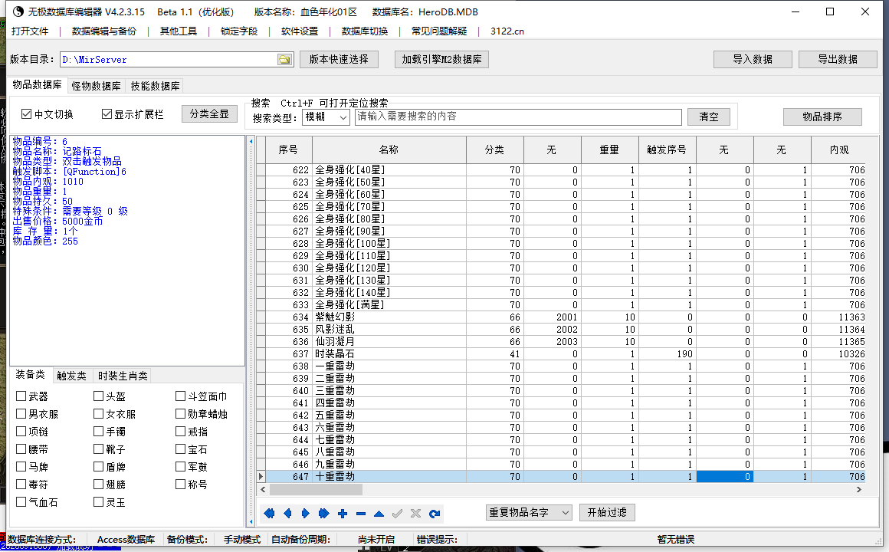Open the 其他工具 menu
This screenshot has height=552, width=889.
pyautogui.click(x=178, y=31)
